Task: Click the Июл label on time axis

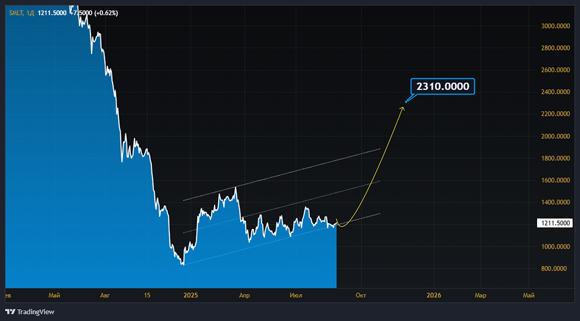Action: click(296, 295)
